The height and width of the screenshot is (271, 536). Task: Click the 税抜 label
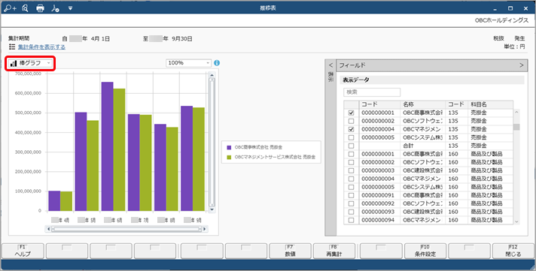click(498, 38)
